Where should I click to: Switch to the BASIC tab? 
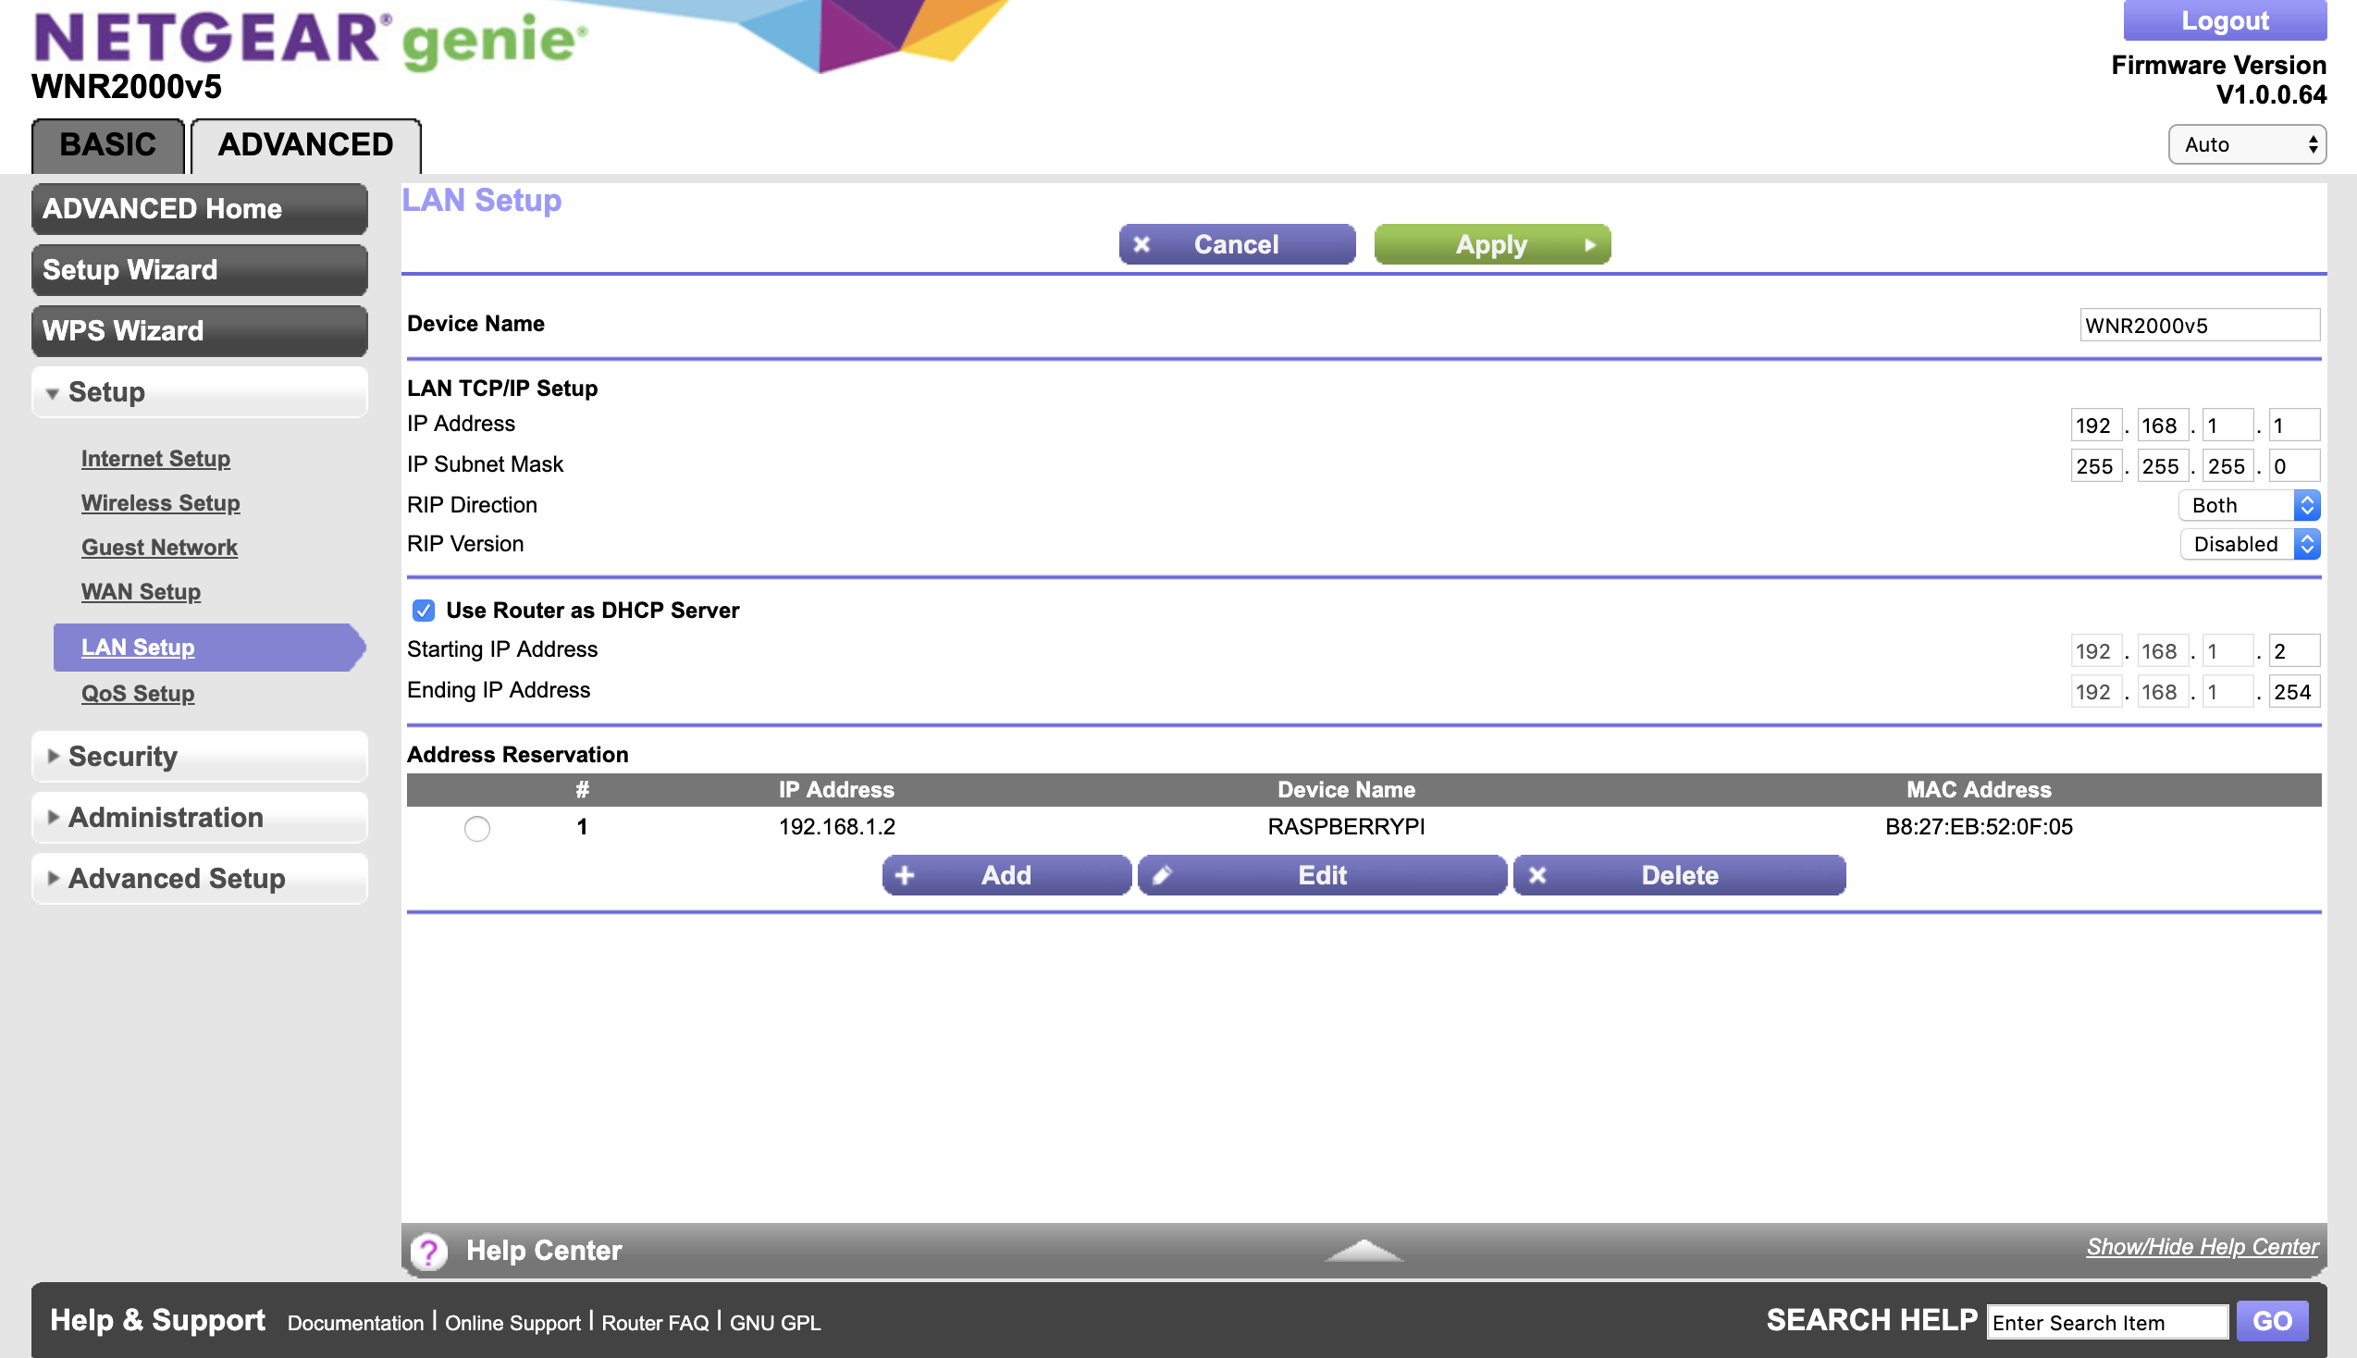tap(108, 145)
